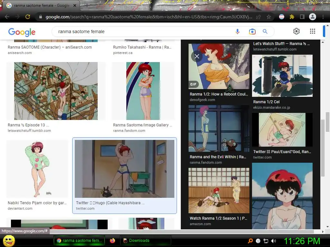Viewport: 330px width, 247px height.
Task: Open Twitter Paul/Euan related image
Action: click(282, 130)
